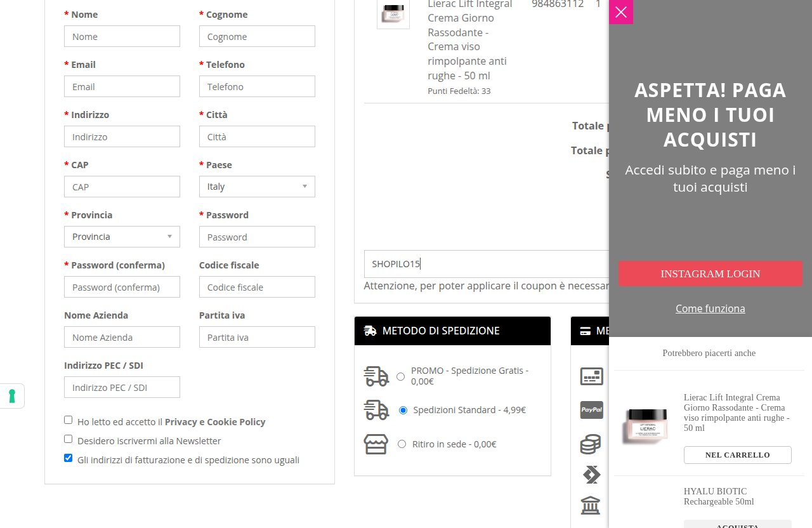Accept the Privacy e Cookie Policy checkbox
812x528 pixels.
[69, 420]
